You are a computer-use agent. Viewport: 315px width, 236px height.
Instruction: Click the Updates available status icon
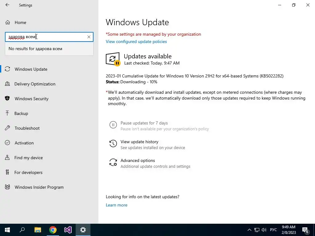tap(113, 59)
